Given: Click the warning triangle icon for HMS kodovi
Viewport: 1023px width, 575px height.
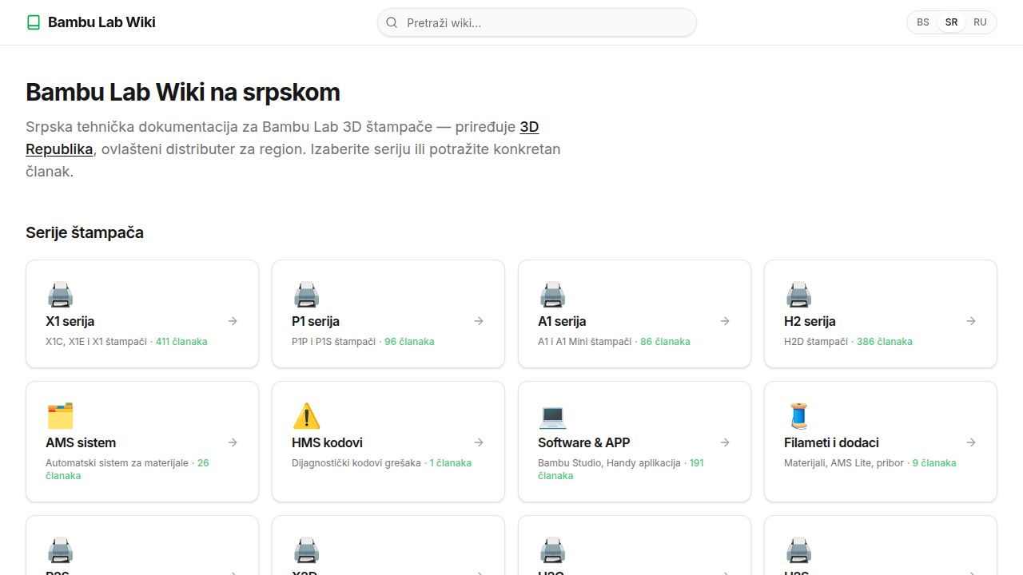Looking at the screenshot, I should 306,415.
